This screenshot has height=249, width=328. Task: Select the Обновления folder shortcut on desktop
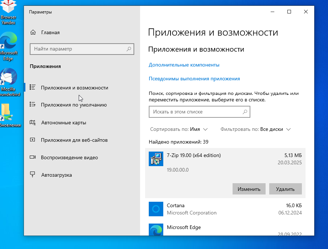(x=9, y=115)
